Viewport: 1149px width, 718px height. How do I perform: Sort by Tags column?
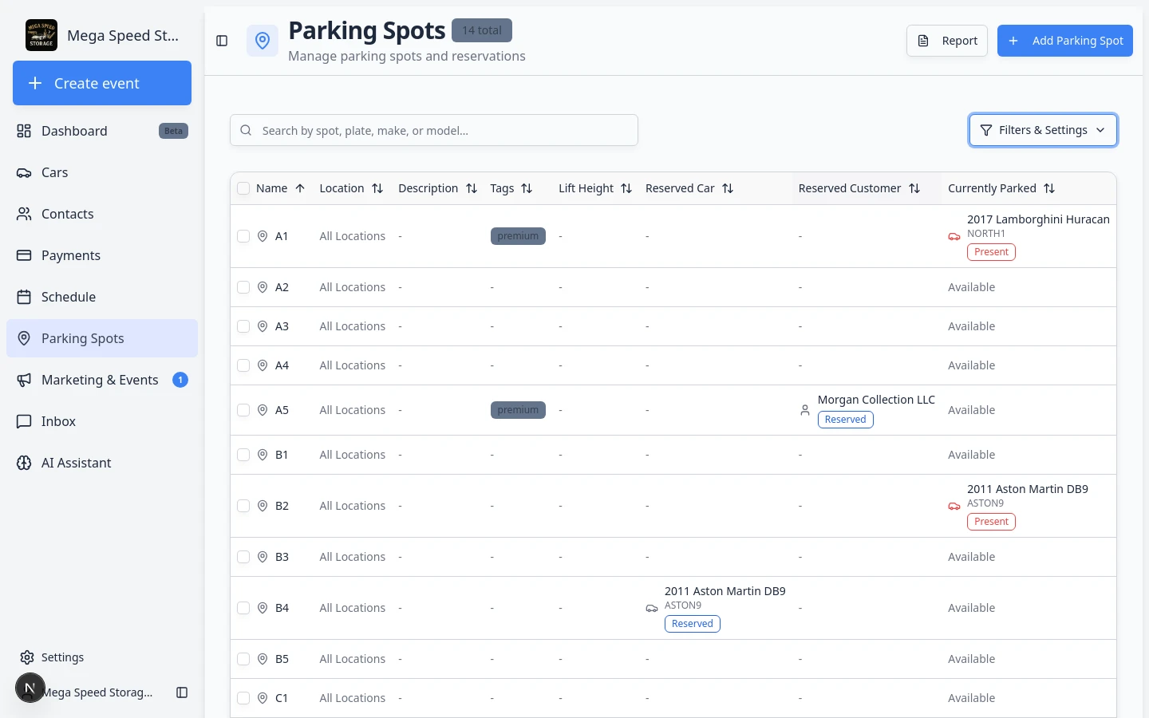pyautogui.click(x=511, y=188)
